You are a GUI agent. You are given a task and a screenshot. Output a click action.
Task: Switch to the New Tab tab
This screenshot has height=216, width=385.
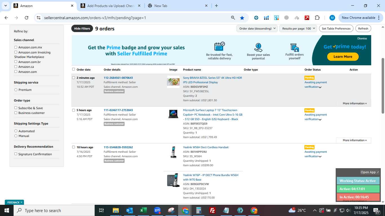point(178,6)
